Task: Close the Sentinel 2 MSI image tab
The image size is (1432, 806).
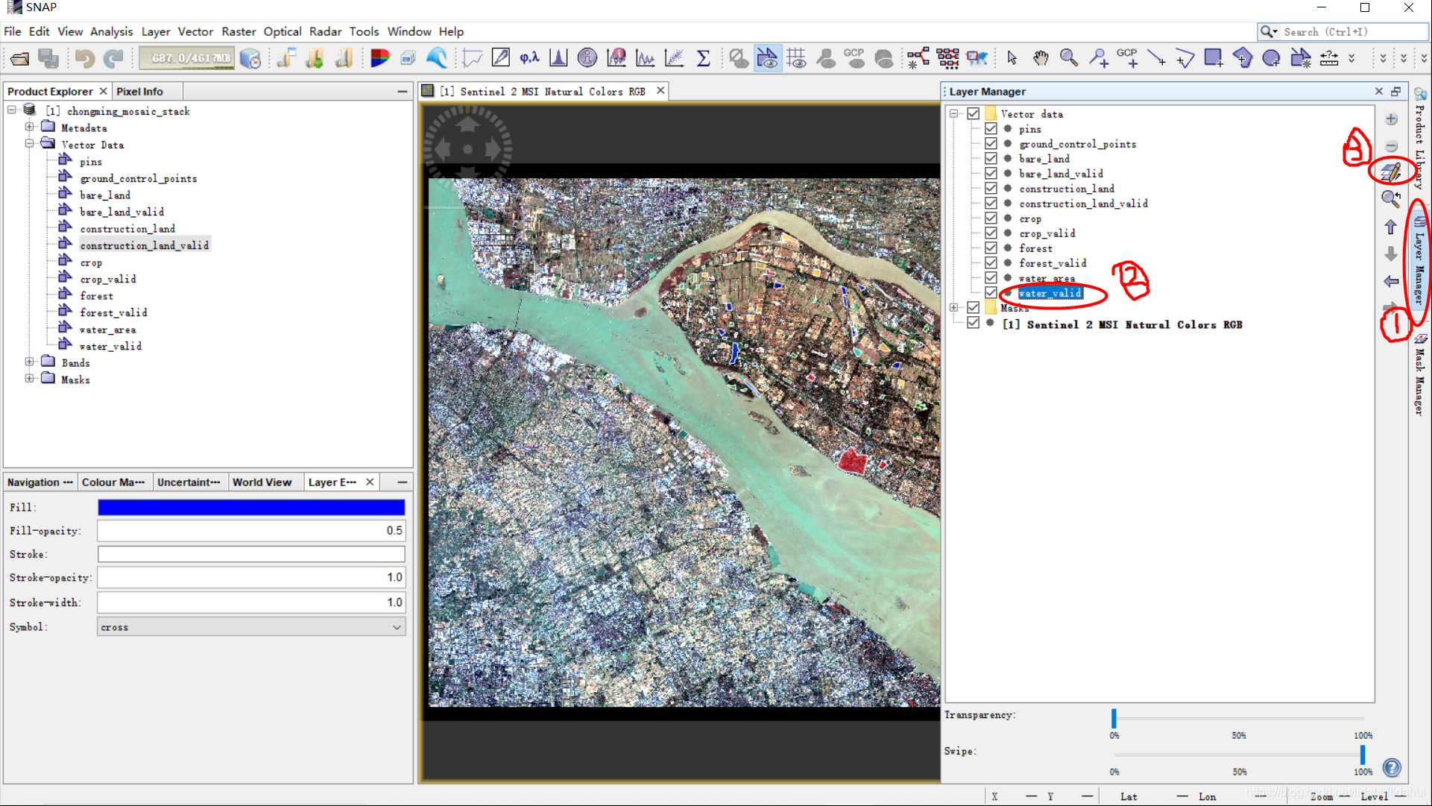Action: (660, 90)
